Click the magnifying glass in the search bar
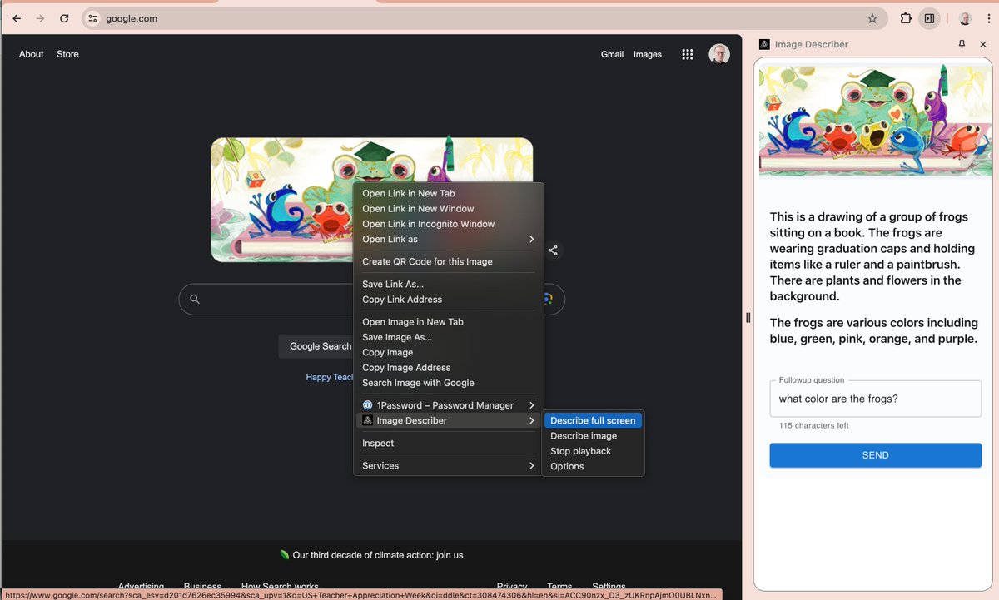The width and height of the screenshot is (999, 600). [x=196, y=300]
